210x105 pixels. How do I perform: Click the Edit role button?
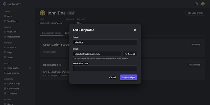tap(196, 45)
